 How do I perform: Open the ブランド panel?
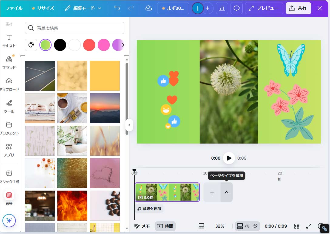click(x=9, y=62)
